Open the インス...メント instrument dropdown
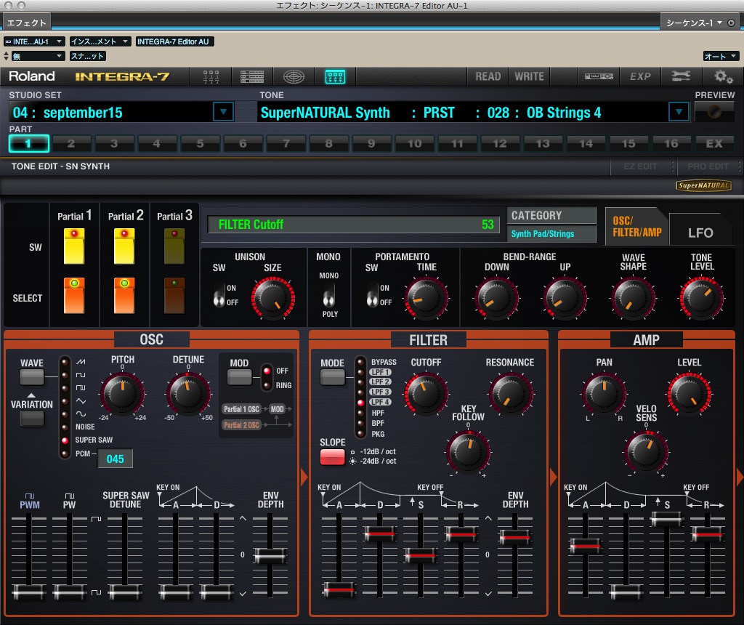 (x=100, y=41)
